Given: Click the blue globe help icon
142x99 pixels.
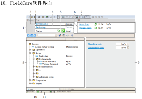Looking at the screenshot, I should (x=72, y=35).
